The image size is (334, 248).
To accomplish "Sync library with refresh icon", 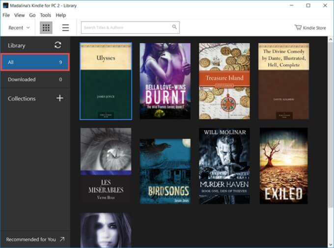I will (58, 45).
